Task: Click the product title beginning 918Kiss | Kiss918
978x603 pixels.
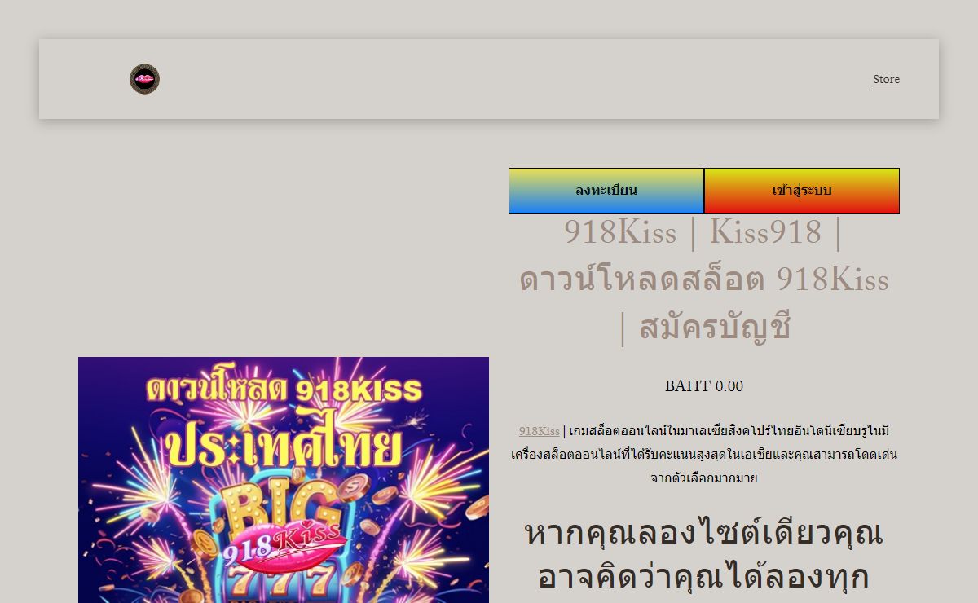Action: [x=704, y=279]
